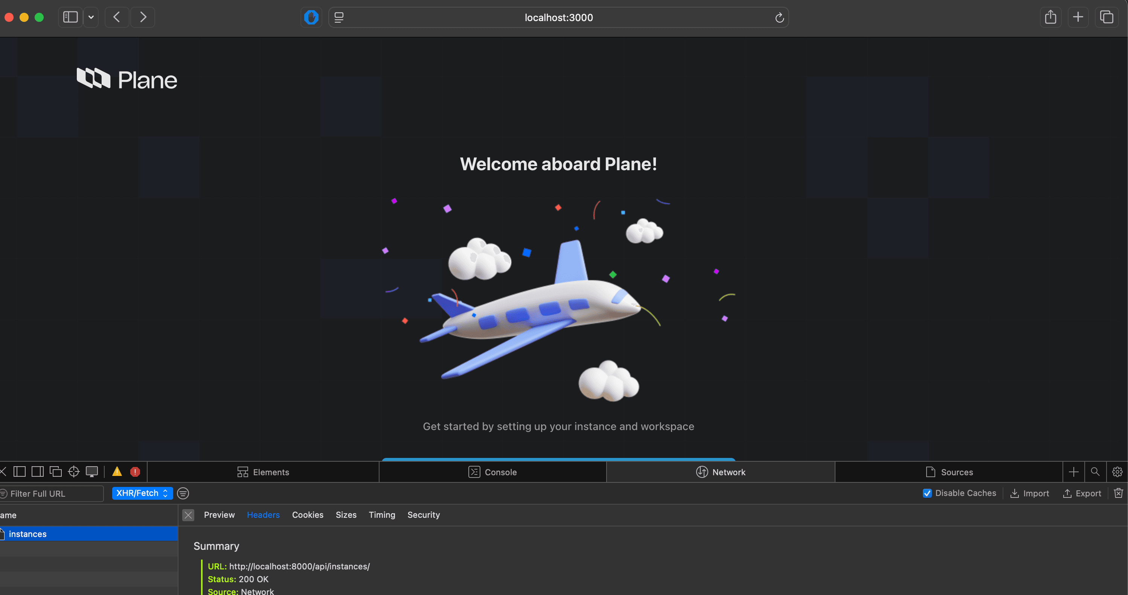Go back in Safari history
This screenshot has height=595, width=1128.
pos(116,18)
